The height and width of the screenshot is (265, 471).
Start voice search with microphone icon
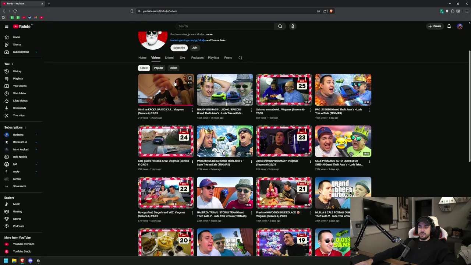click(x=293, y=26)
